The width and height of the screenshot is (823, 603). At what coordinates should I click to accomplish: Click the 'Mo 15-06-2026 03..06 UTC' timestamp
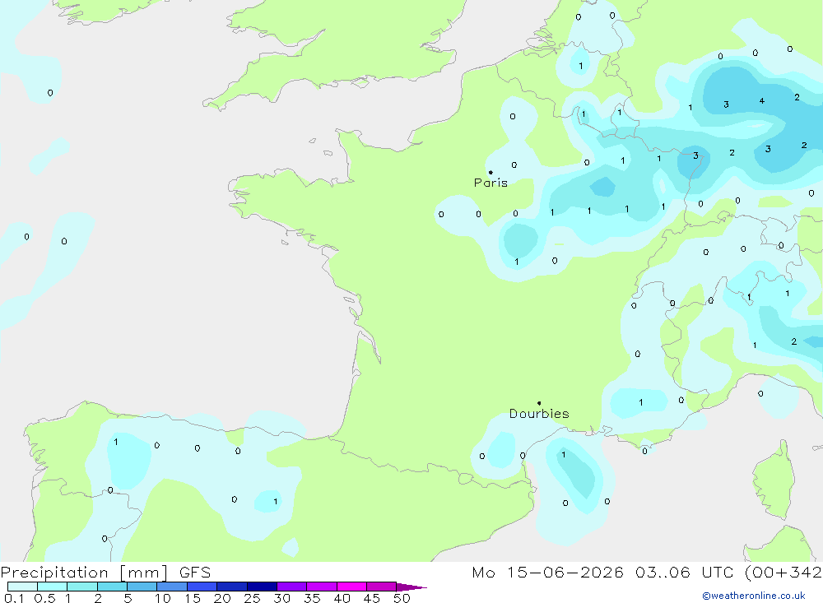tap(602, 572)
